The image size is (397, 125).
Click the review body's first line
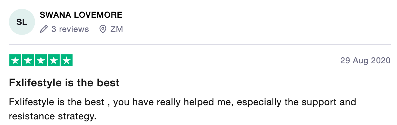(x=183, y=103)
